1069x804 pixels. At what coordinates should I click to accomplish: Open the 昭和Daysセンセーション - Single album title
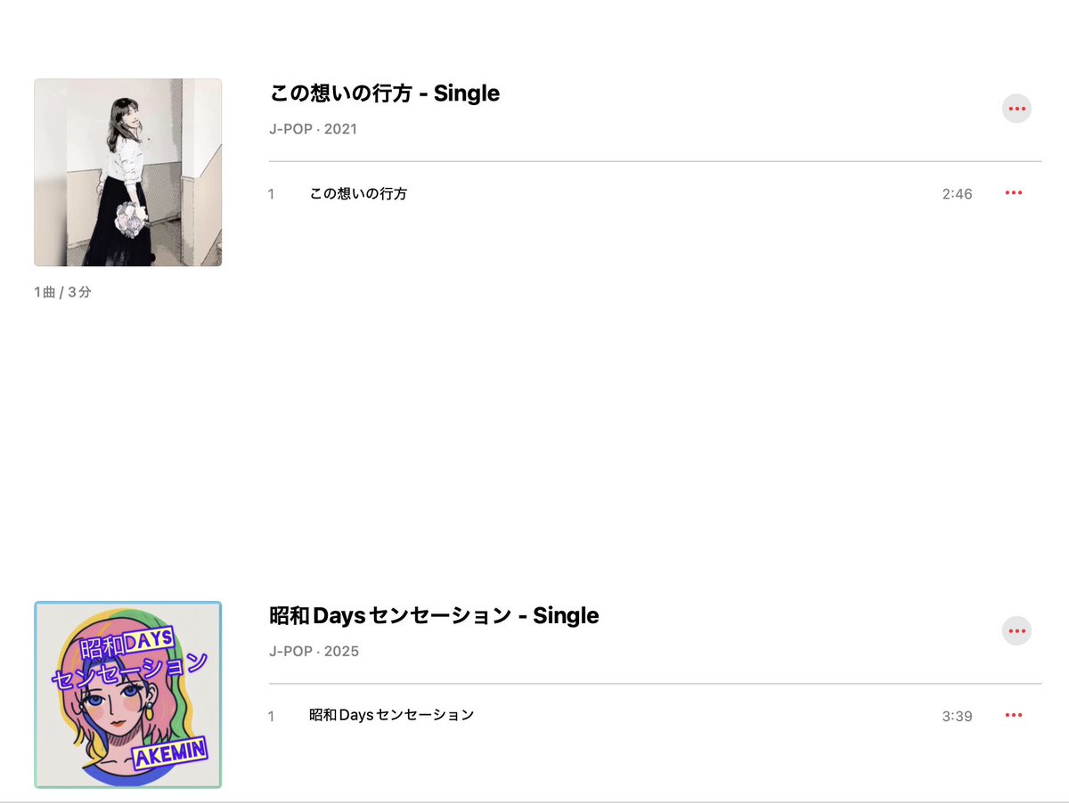(434, 615)
